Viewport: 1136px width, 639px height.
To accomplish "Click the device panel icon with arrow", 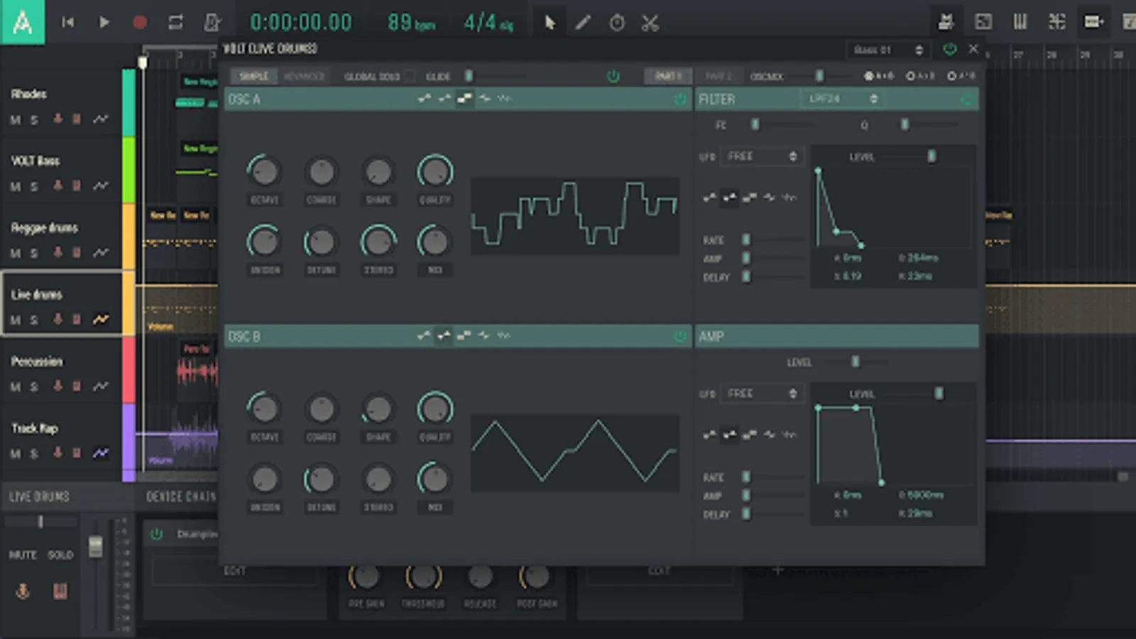I will (1093, 22).
